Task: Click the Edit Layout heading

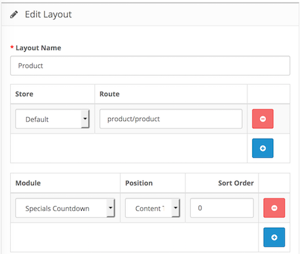Action: click(x=48, y=14)
